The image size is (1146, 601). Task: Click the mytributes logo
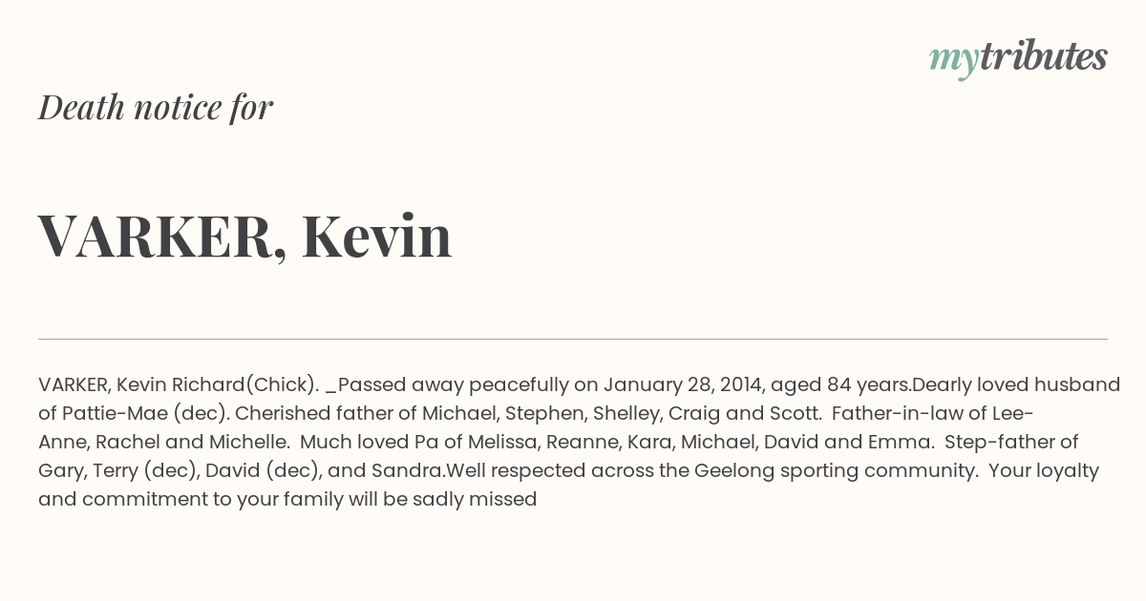point(1018,59)
